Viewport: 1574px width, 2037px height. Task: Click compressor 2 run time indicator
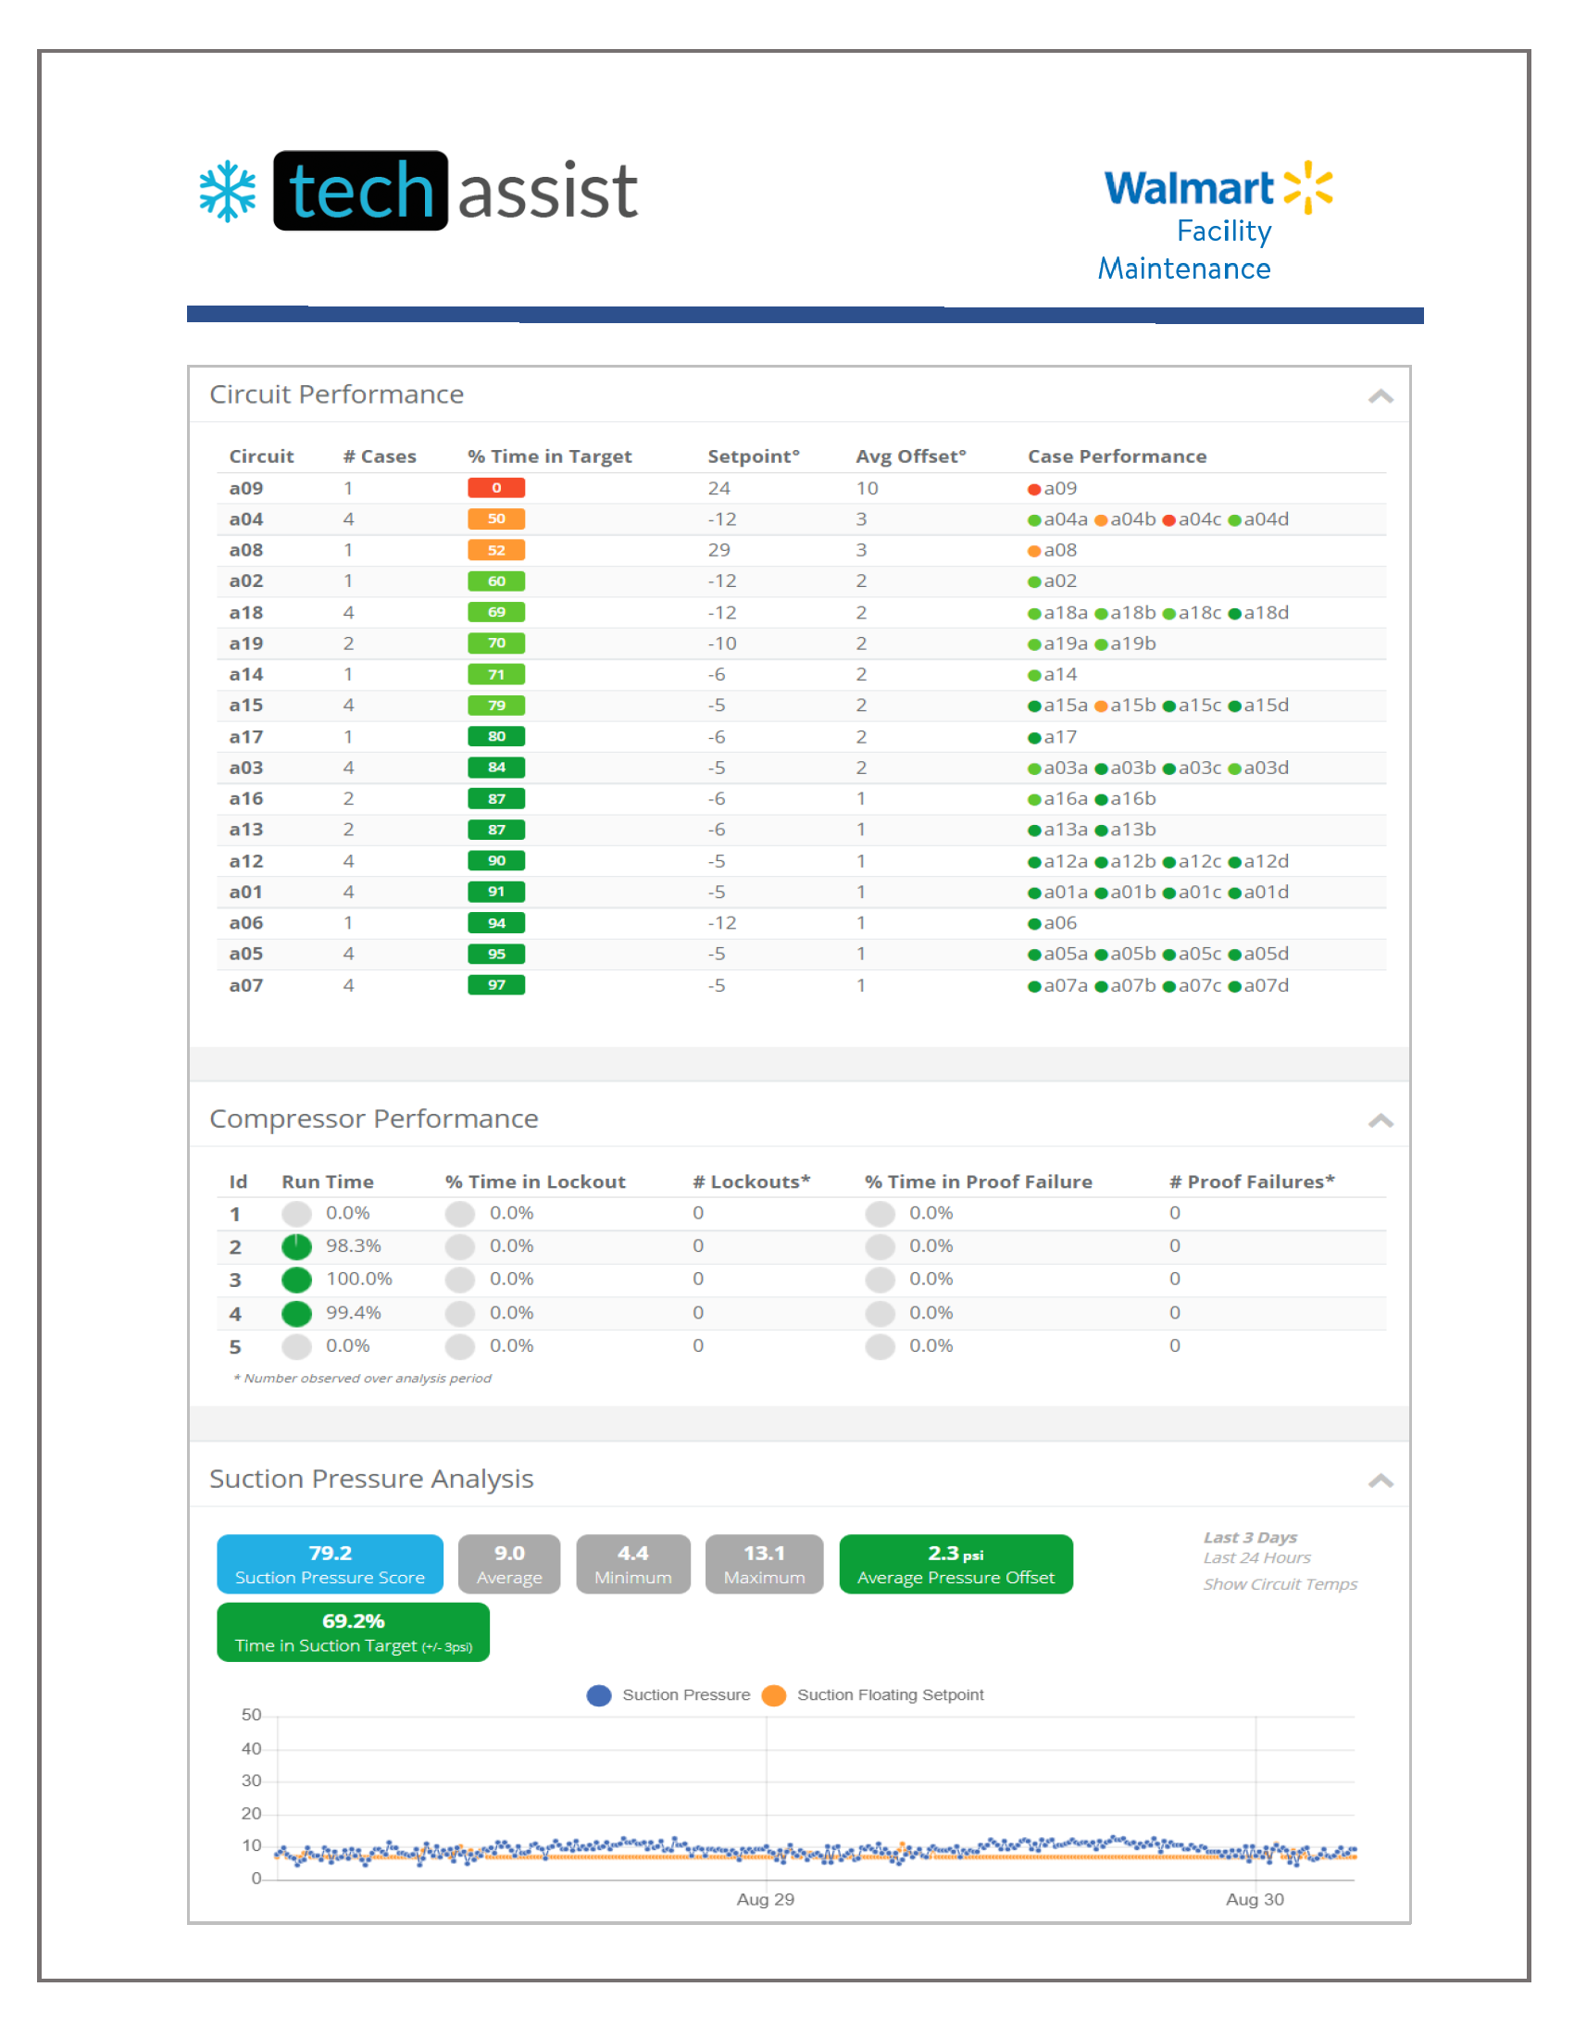tap(295, 1246)
